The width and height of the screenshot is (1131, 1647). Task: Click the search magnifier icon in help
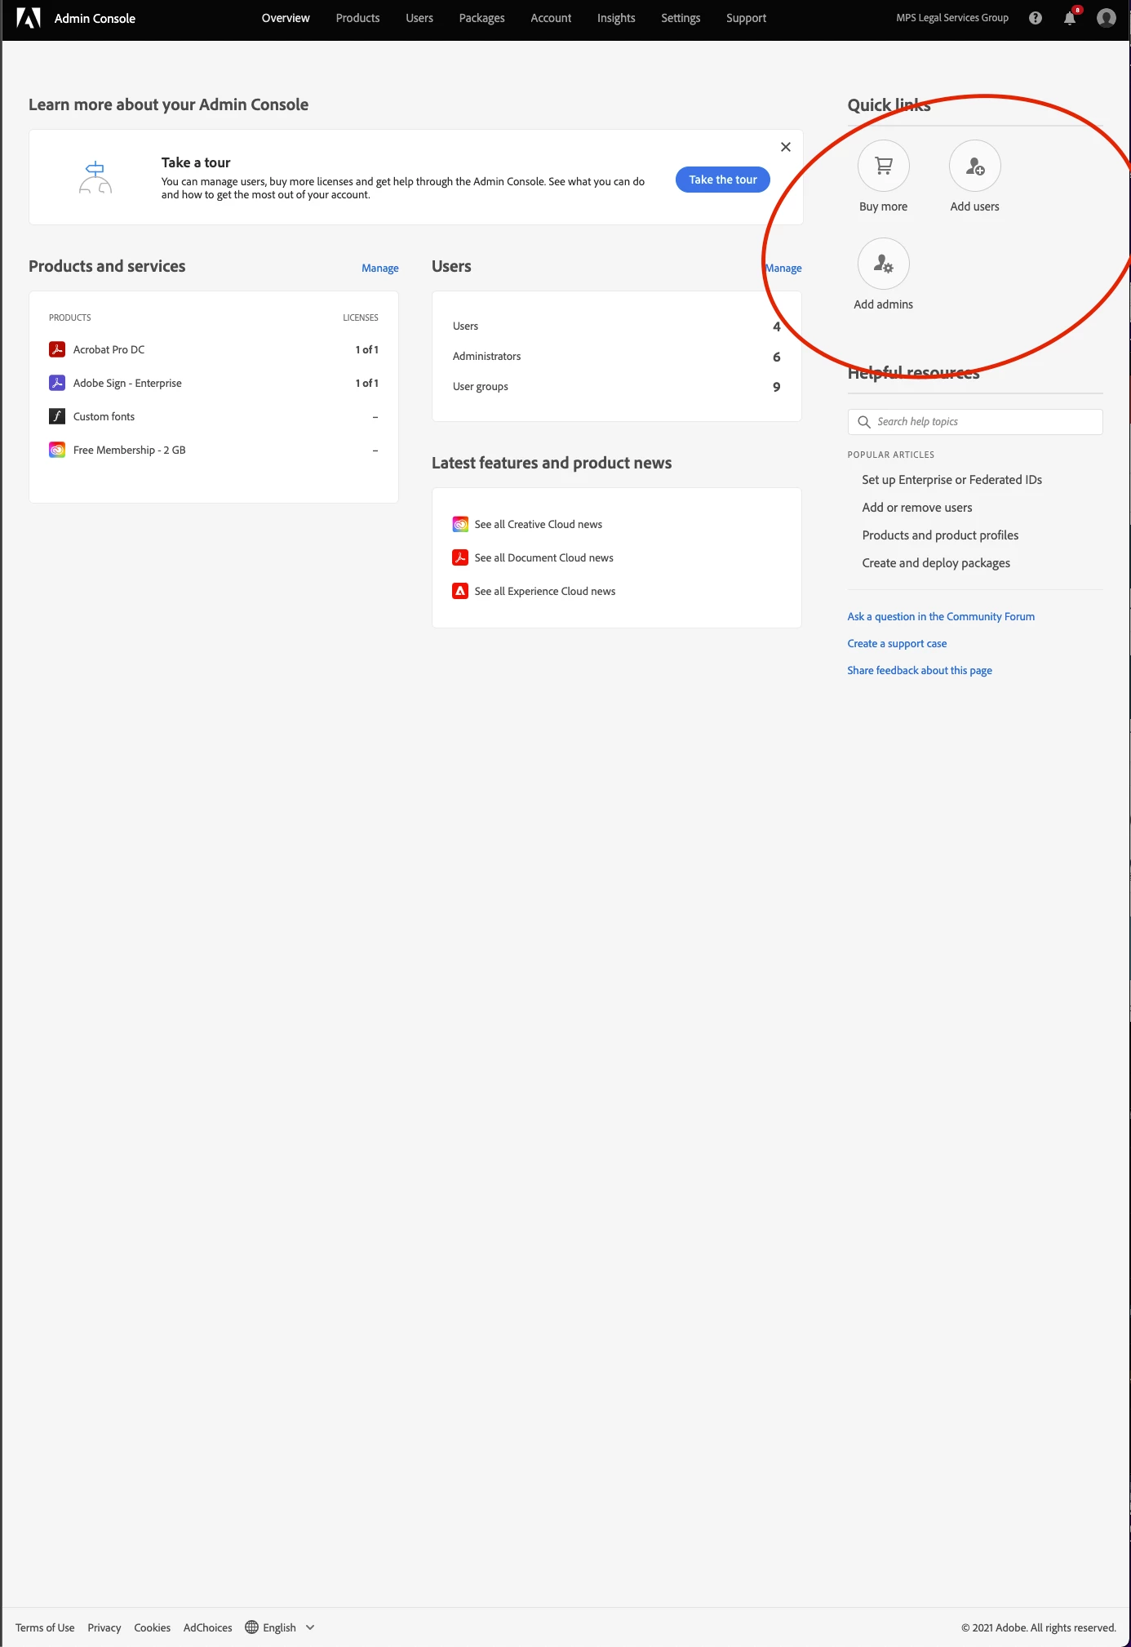pos(864,422)
